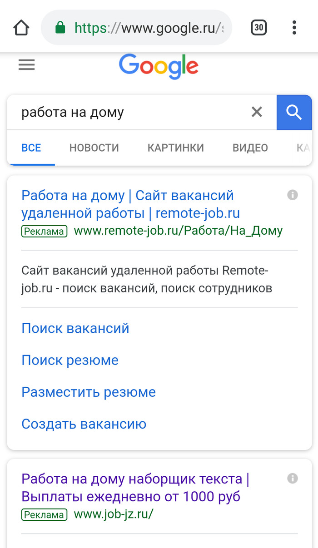Open the "Поиск вакансий" sitelink

click(x=75, y=328)
